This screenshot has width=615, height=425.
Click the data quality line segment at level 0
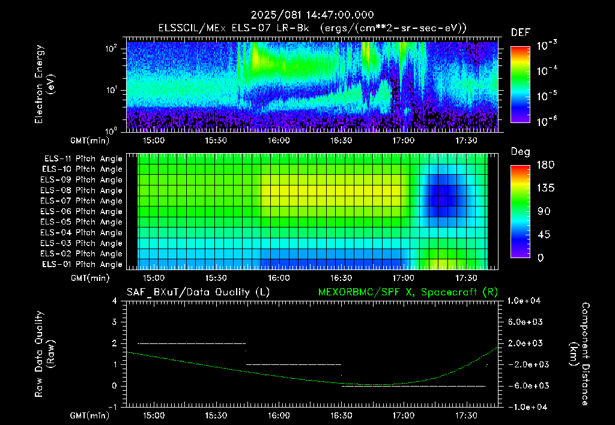click(x=414, y=386)
